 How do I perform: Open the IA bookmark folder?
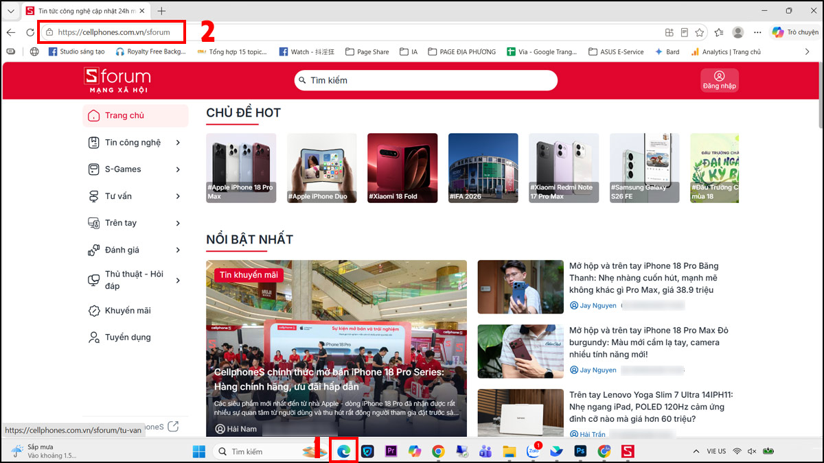point(409,51)
